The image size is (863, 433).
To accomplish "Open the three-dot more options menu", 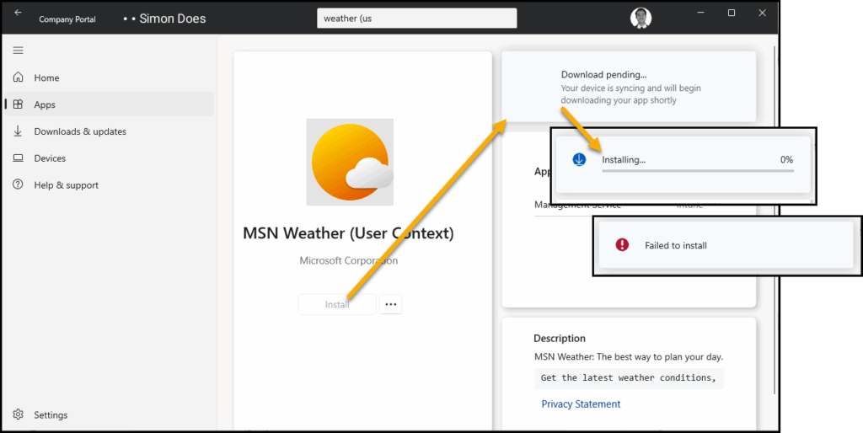I will tap(390, 304).
